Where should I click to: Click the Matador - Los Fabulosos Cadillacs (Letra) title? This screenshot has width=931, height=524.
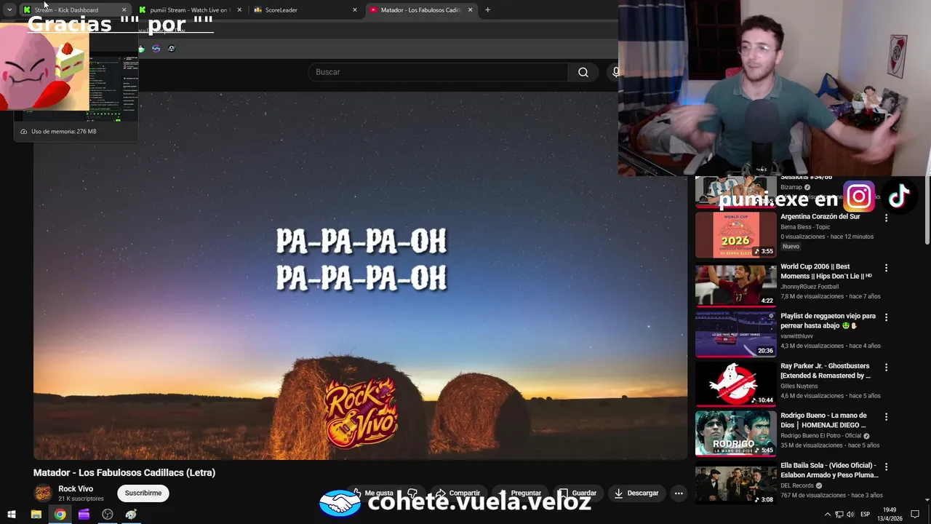[124, 472]
